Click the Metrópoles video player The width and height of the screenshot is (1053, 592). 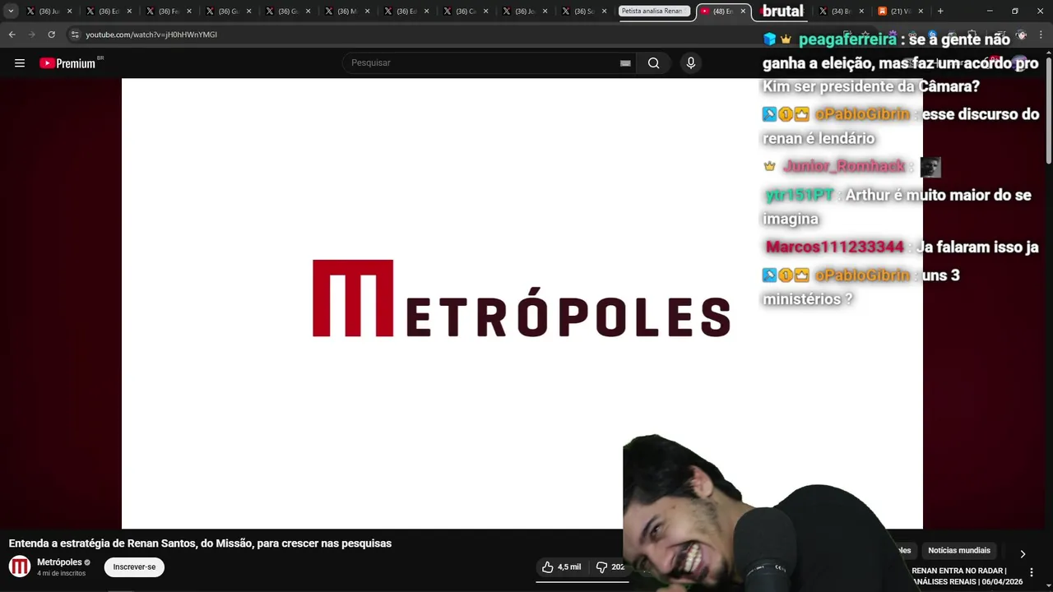pyautogui.click(x=522, y=303)
